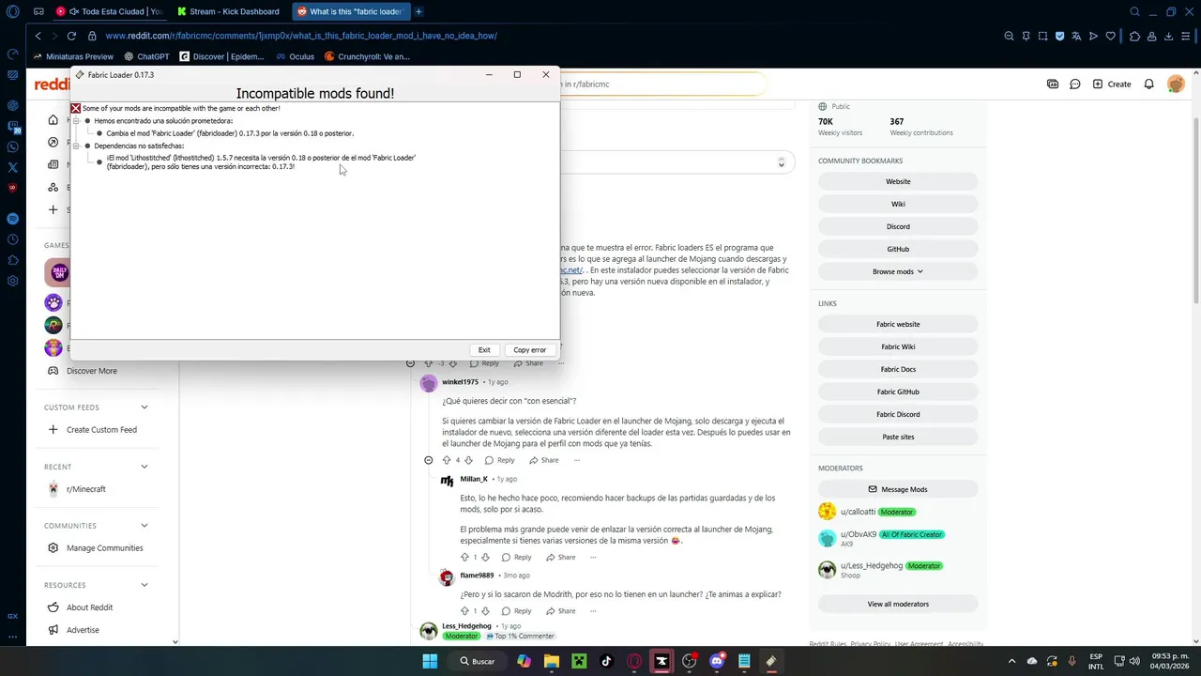Toggle the ad blocker shield icon

[1060, 36]
